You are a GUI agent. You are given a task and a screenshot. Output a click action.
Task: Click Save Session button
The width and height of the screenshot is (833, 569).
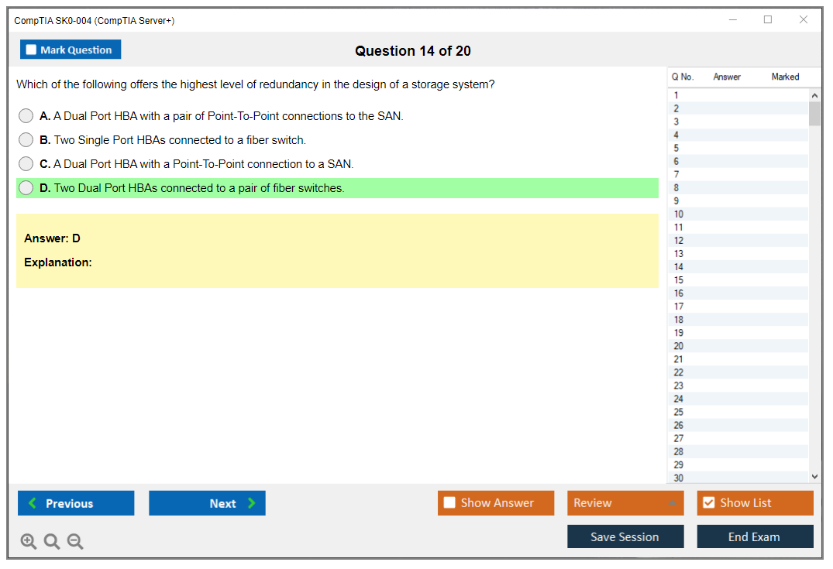click(625, 537)
